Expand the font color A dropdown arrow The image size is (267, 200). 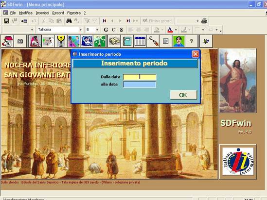[x=176, y=30]
